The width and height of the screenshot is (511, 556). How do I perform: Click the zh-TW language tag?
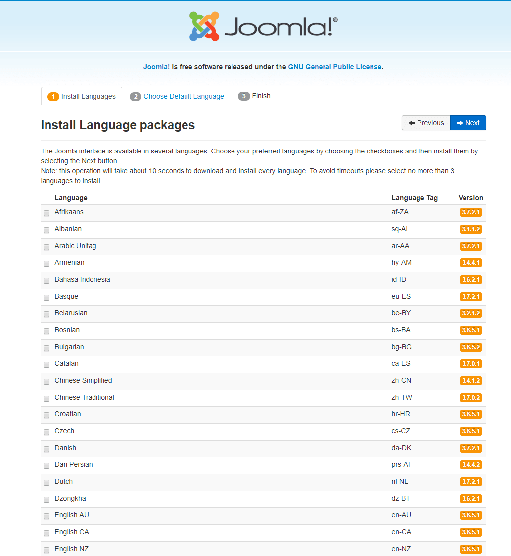click(x=402, y=397)
